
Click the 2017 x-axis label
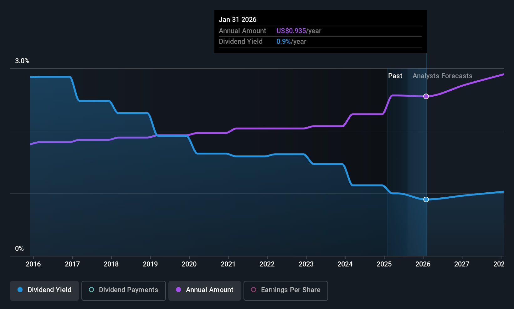[72, 264]
